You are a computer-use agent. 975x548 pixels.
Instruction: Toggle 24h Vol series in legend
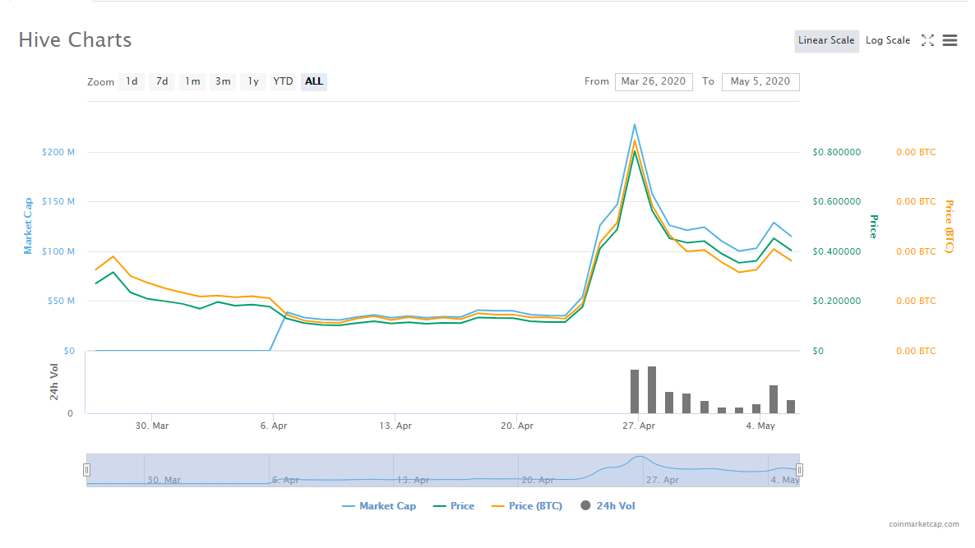click(608, 506)
